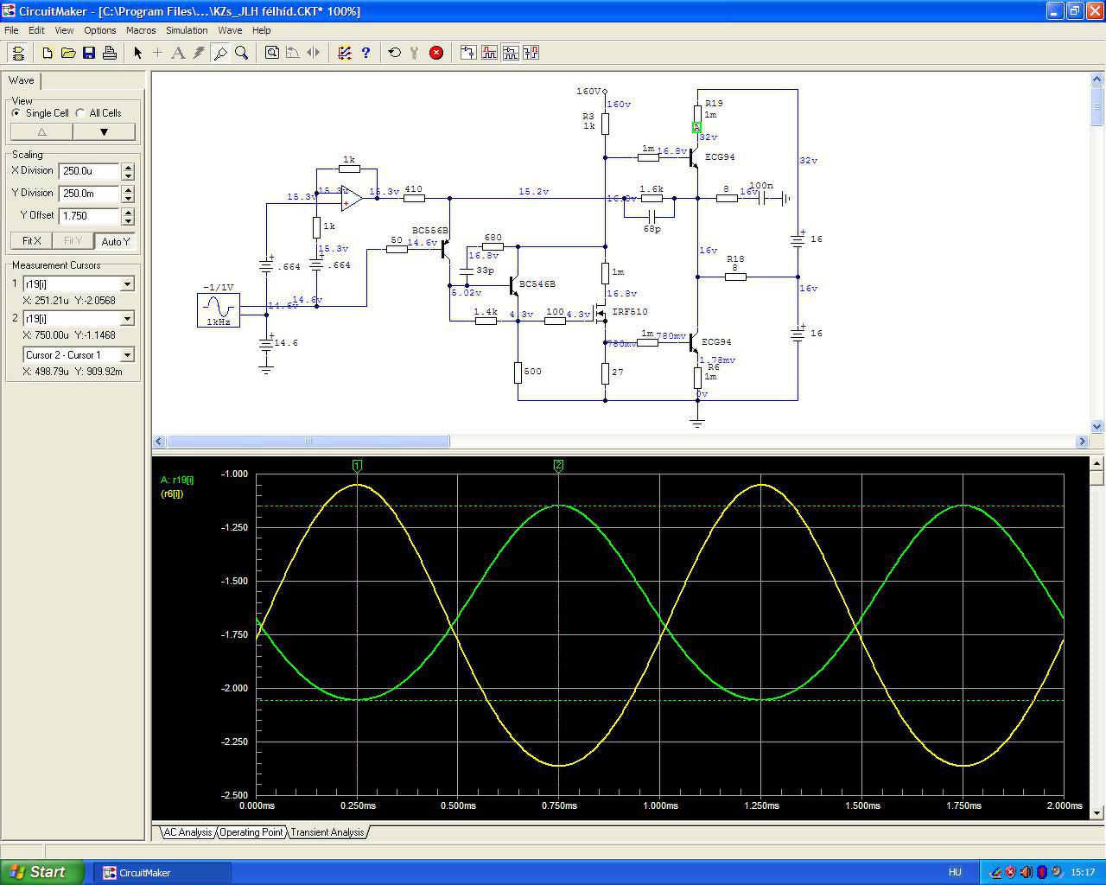Click the Fit X button

click(32, 241)
